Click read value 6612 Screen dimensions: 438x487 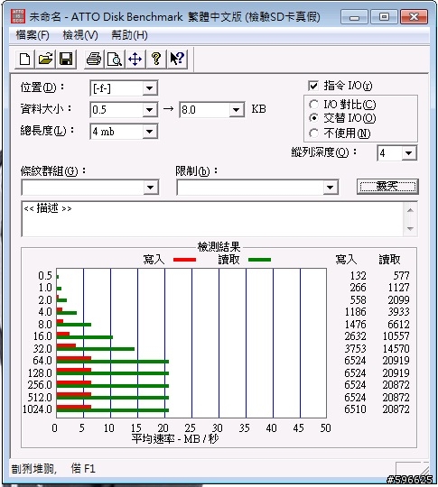pyautogui.click(x=398, y=325)
